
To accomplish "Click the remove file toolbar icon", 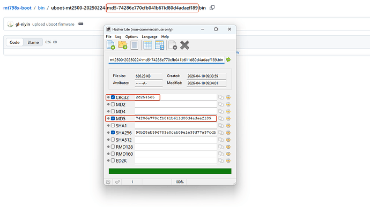I will coord(173,45).
